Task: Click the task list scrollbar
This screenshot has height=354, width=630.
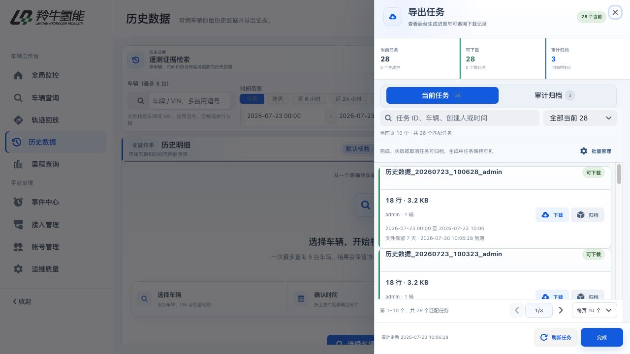Action: 619,175
